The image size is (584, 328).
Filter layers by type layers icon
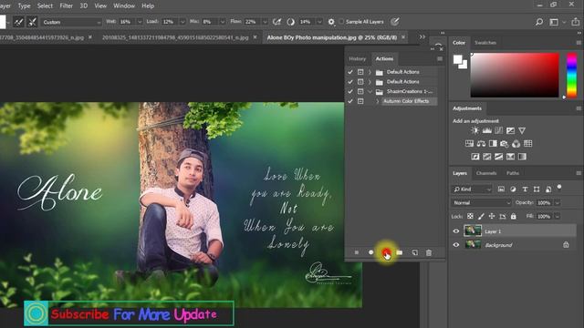click(x=525, y=190)
